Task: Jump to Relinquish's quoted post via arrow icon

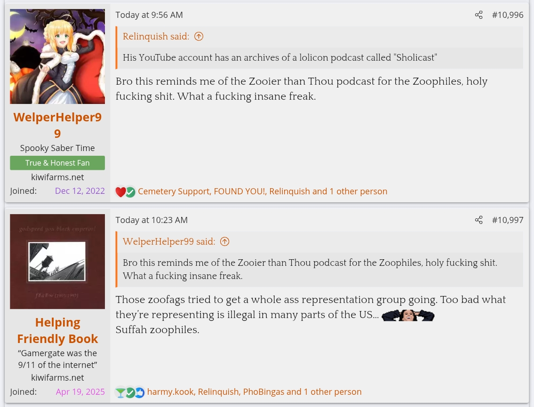Action: [199, 36]
